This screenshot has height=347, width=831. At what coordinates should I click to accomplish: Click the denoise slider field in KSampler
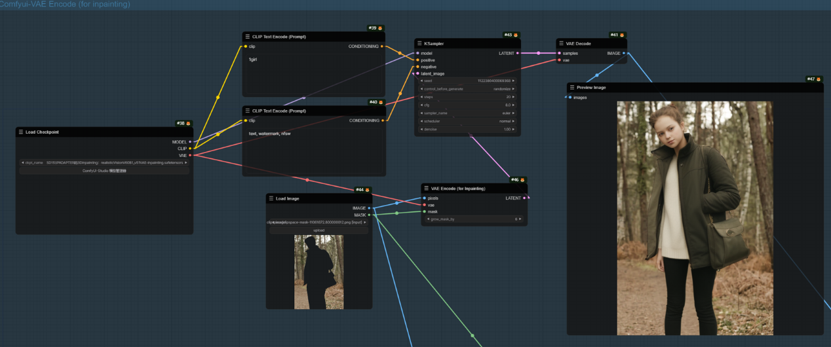467,130
